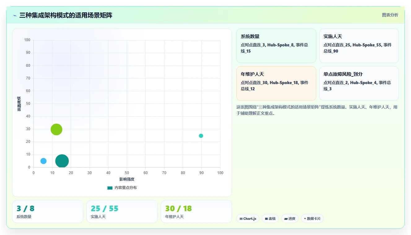Click the description paragraph under the cards
This screenshot has width=411, height=235.
(317, 110)
